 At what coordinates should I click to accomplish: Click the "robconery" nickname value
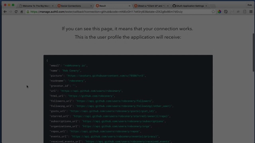click(x=76, y=81)
